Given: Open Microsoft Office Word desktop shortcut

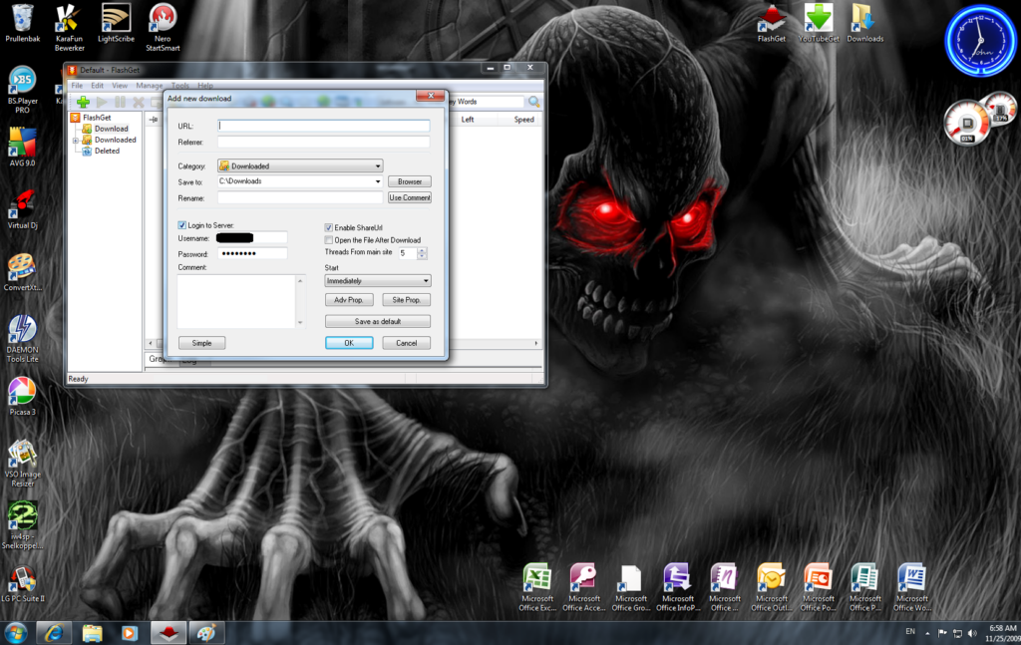Looking at the screenshot, I should pos(912,588).
